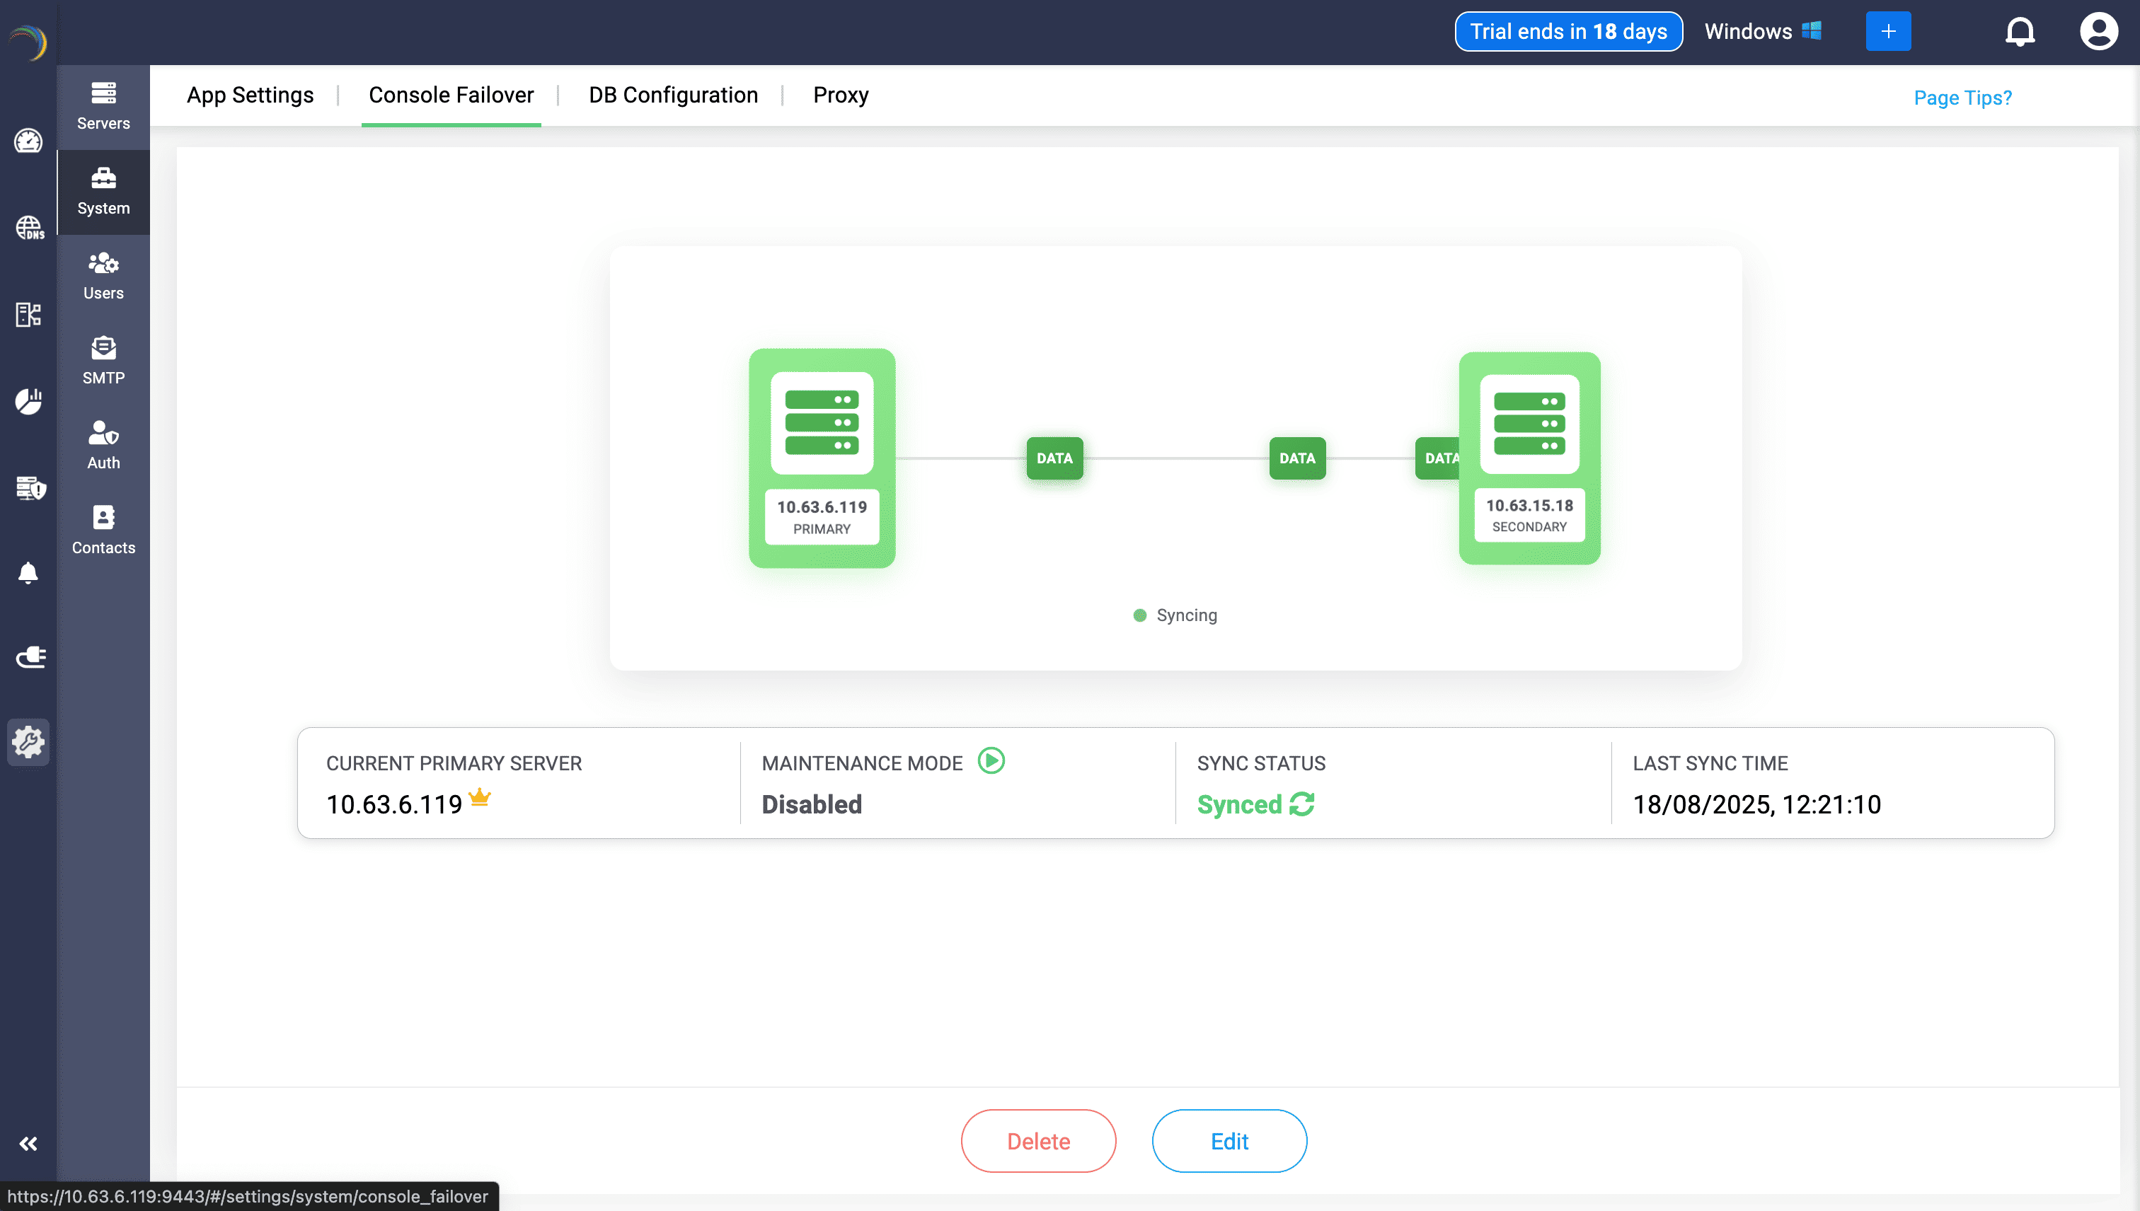
Task: Click the Edit button
Action: (1229, 1140)
